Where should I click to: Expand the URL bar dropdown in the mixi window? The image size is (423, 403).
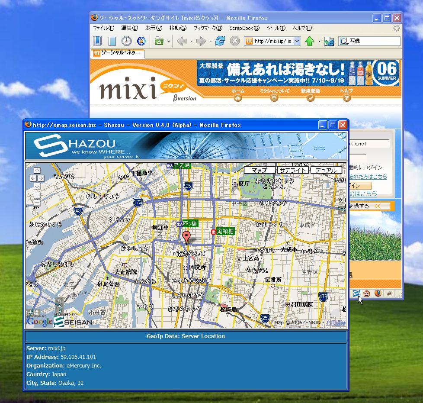(297, 41)
